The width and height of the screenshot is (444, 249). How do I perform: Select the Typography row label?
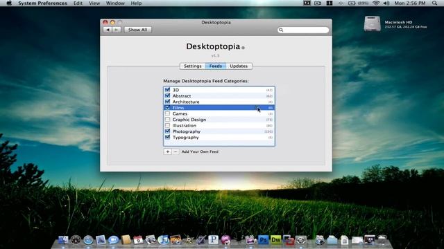click(x=185, y=137)
